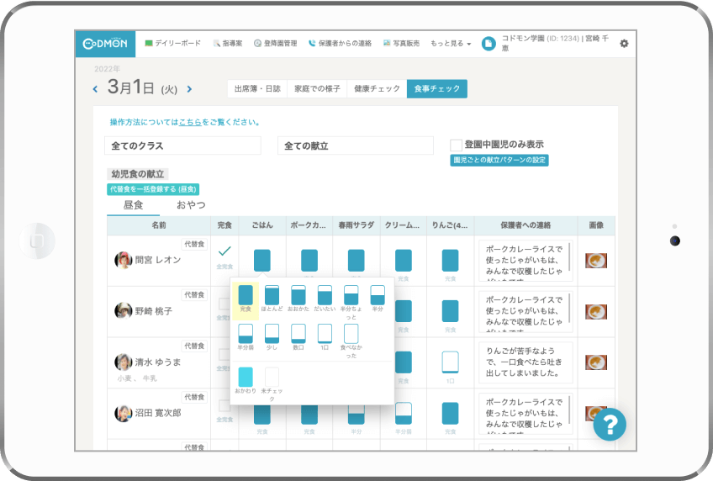This screenshot has width=713, height=481.
Task: Open the 健康チェック tab
Action: pos(377,88)
